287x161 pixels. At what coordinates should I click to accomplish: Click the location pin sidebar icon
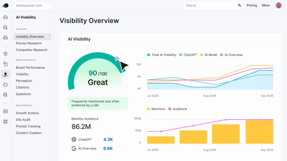pyautogui.click(x=5, y=54)
